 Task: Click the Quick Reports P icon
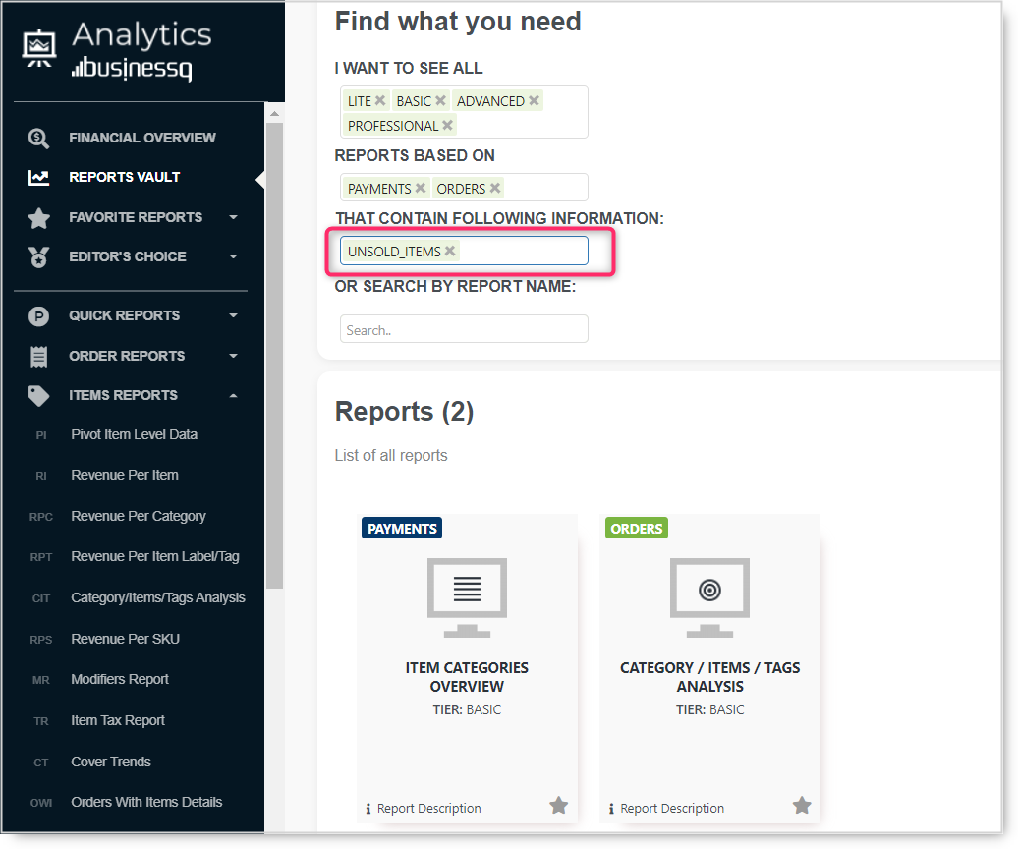click(x=38, y=316)
